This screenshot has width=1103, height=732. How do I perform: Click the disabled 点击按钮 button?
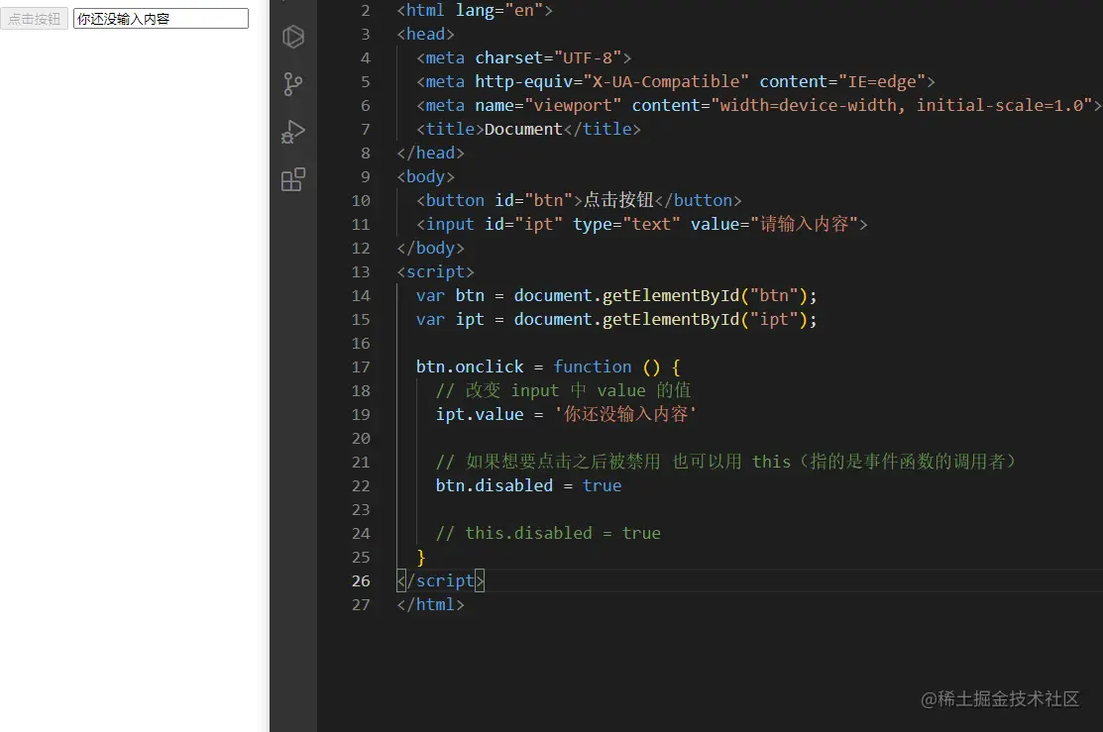tap(35, 19)
